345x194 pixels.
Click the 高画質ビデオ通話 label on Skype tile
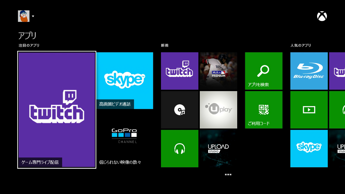coord(115,104)
